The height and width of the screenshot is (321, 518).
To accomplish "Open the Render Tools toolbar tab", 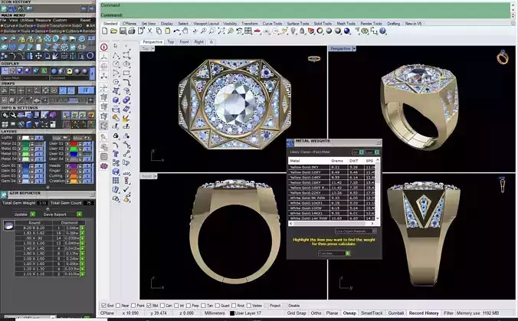I will coord(371,24).
